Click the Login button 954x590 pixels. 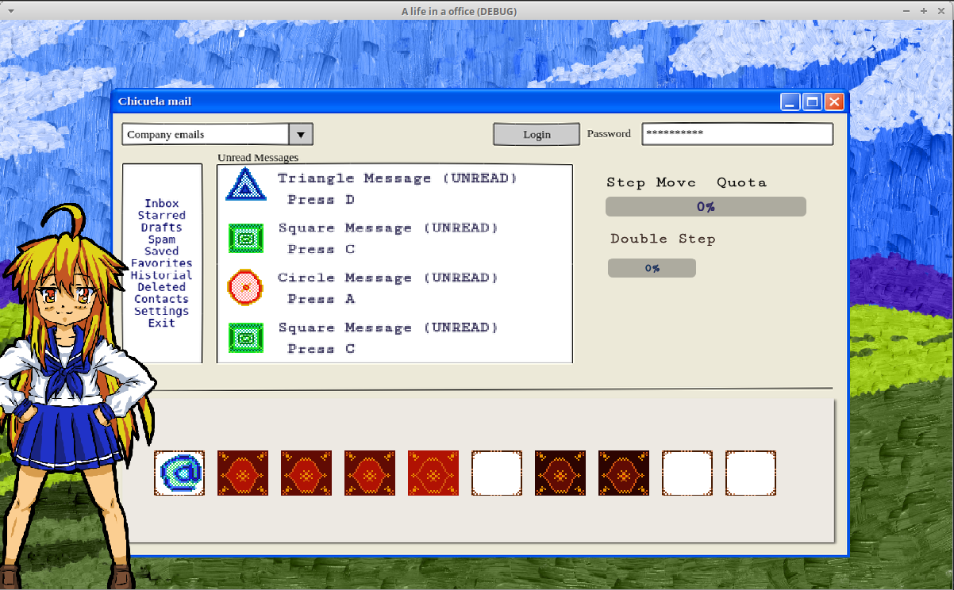(537, 134)
